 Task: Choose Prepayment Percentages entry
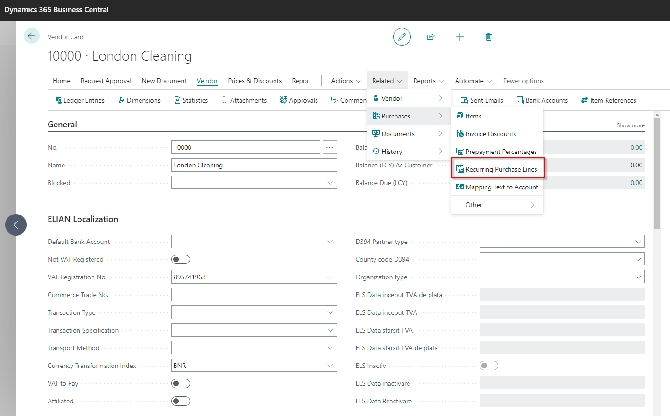click(497, 152)
